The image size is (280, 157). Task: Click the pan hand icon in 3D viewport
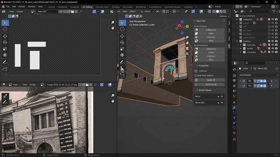pyautogui.click(x=187, y=43)
